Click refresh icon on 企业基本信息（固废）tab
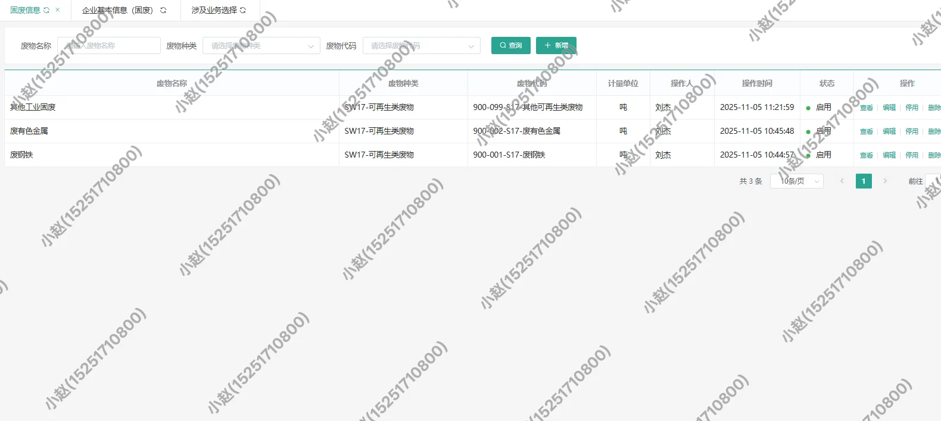This screenshot has height=421, width=941. (x=163, y=10)
